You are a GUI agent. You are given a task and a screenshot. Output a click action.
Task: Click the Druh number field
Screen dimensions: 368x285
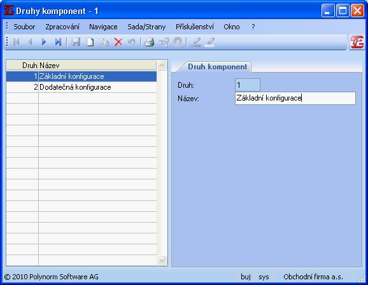tap(248, 85)
